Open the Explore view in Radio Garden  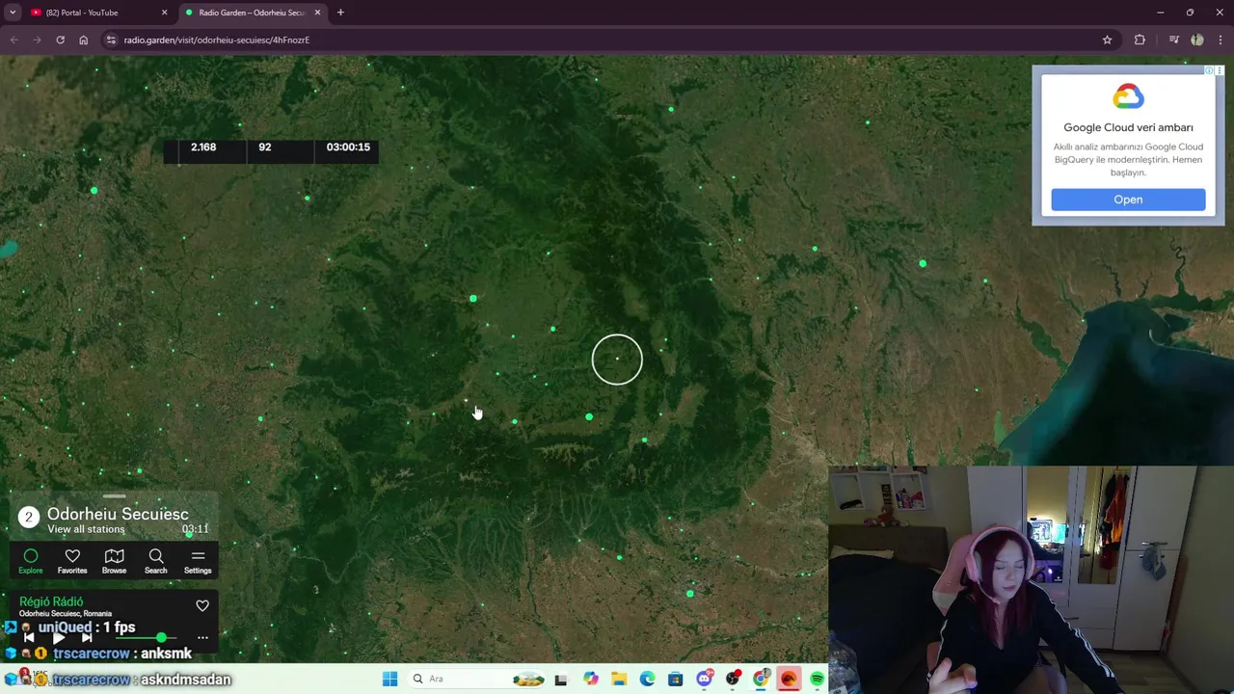(x=30, y=561)
